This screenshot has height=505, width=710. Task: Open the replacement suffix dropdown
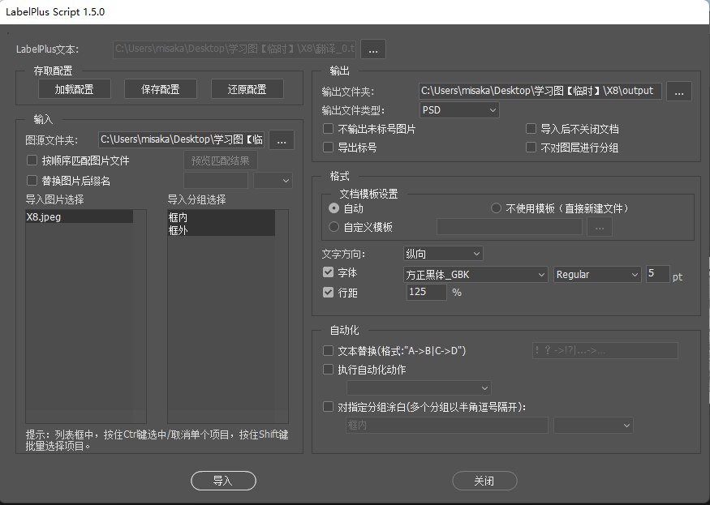pyautogui.click(x=273, y=181)
